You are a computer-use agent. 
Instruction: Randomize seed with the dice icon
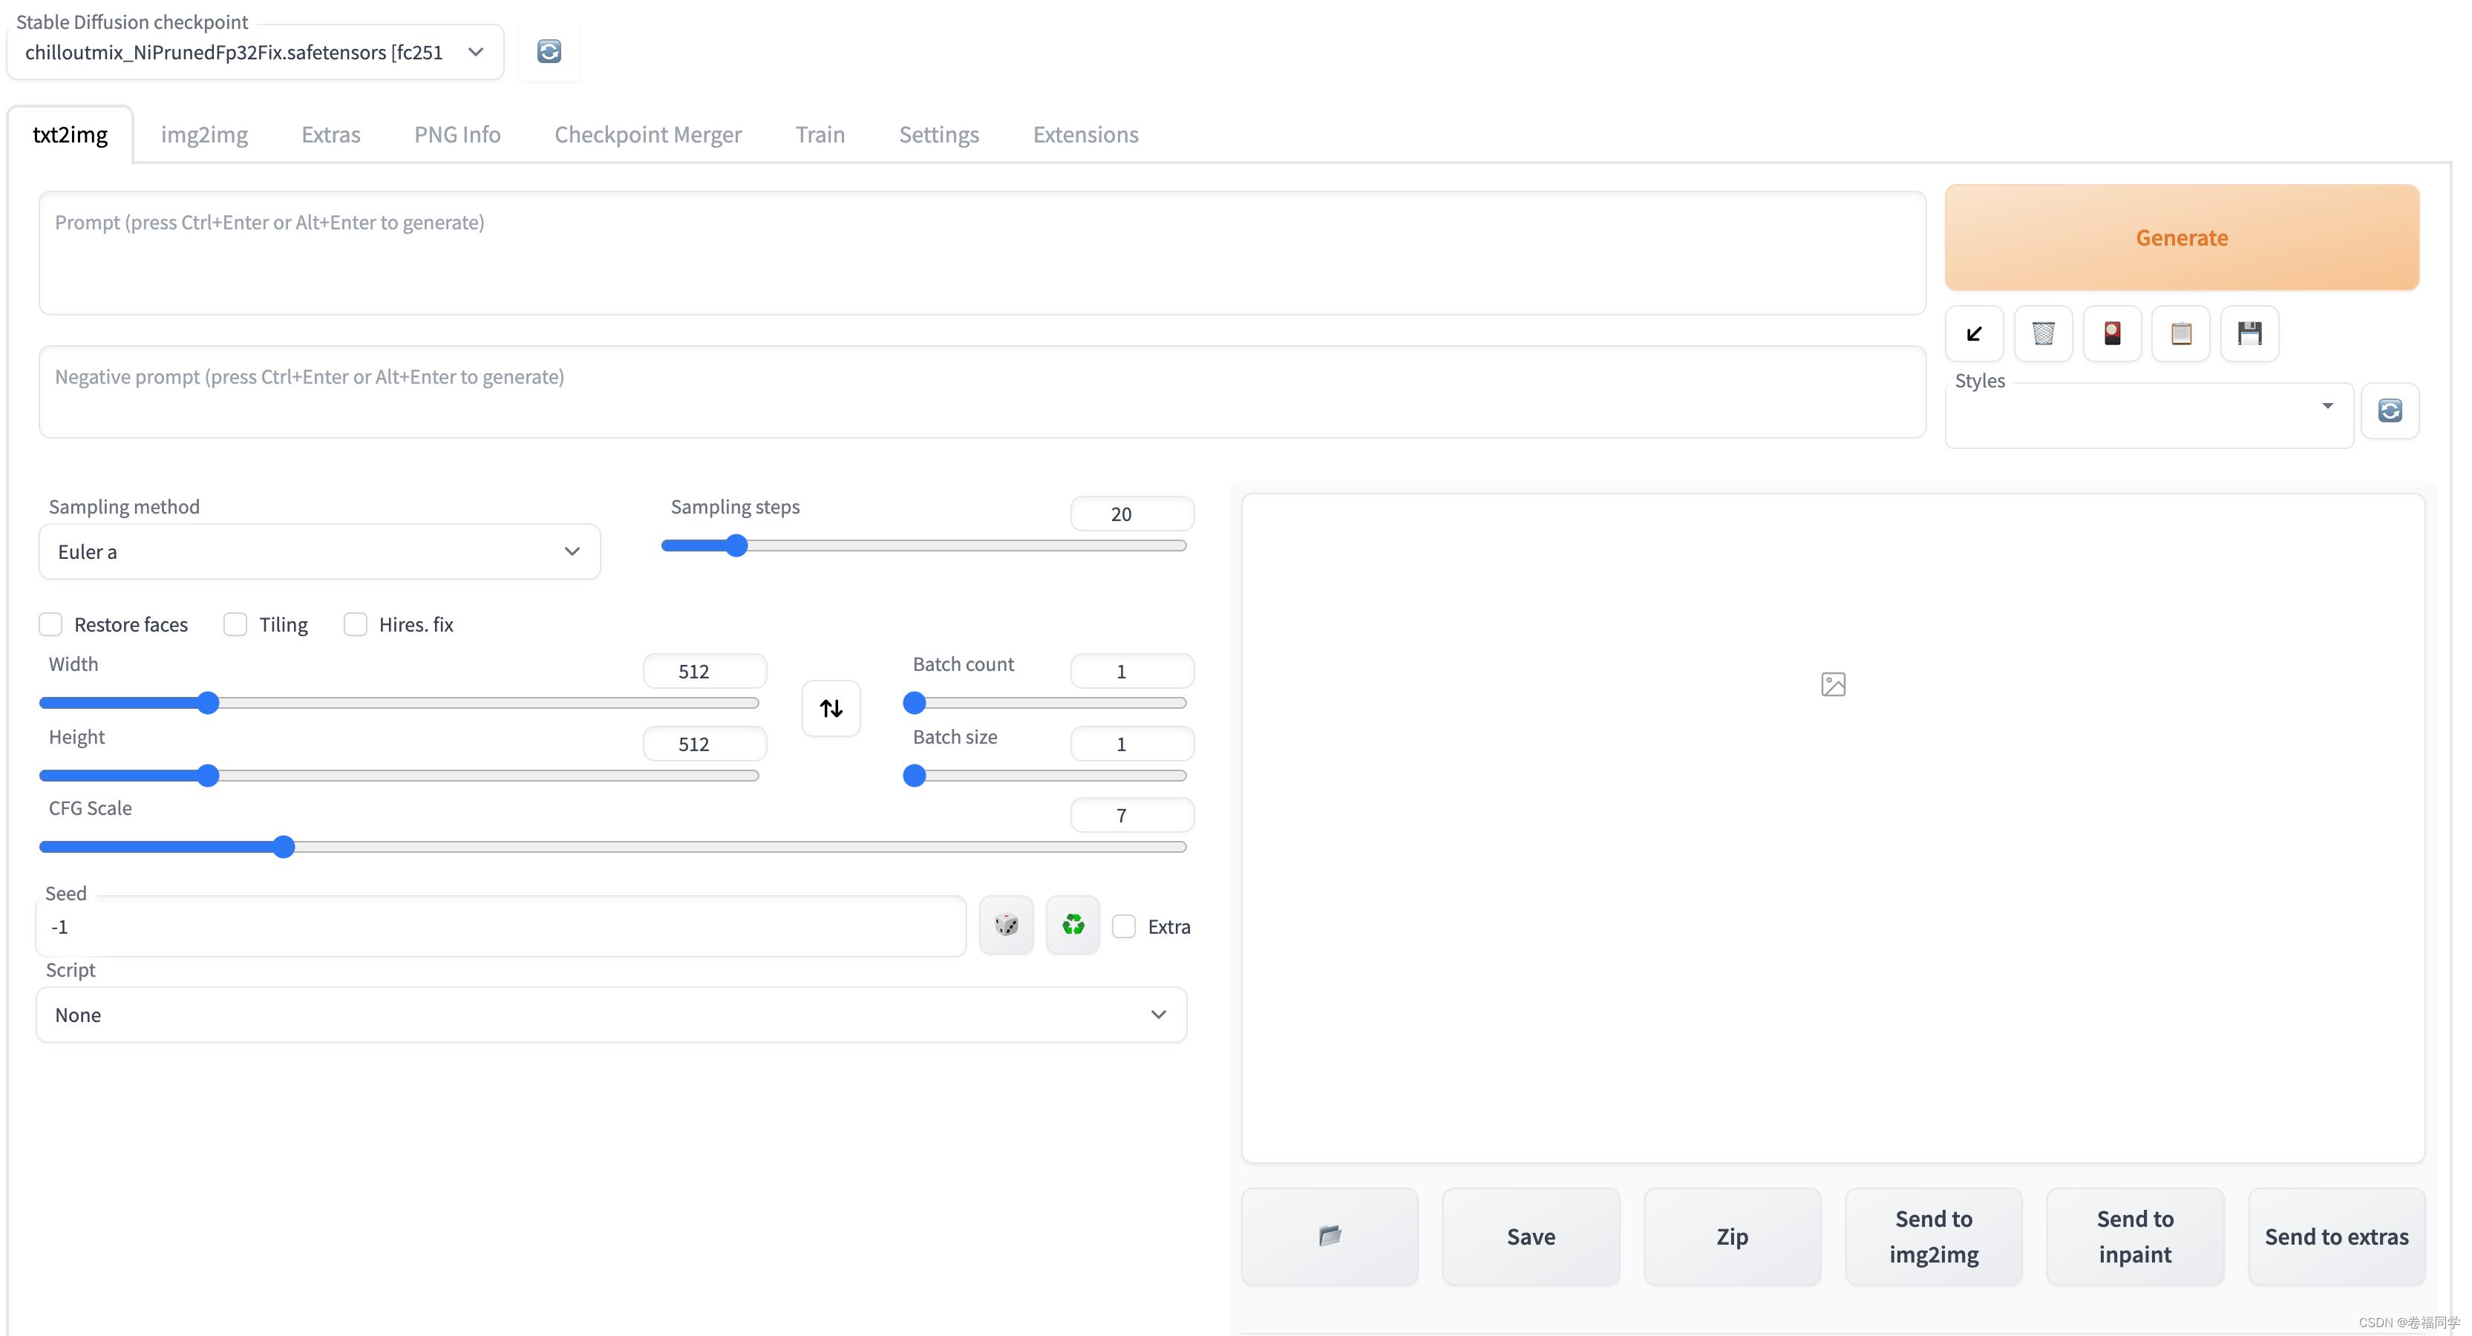point(1007,926)
